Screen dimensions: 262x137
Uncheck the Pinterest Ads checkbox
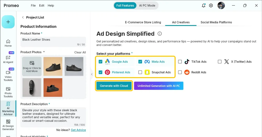pos(100,72)
